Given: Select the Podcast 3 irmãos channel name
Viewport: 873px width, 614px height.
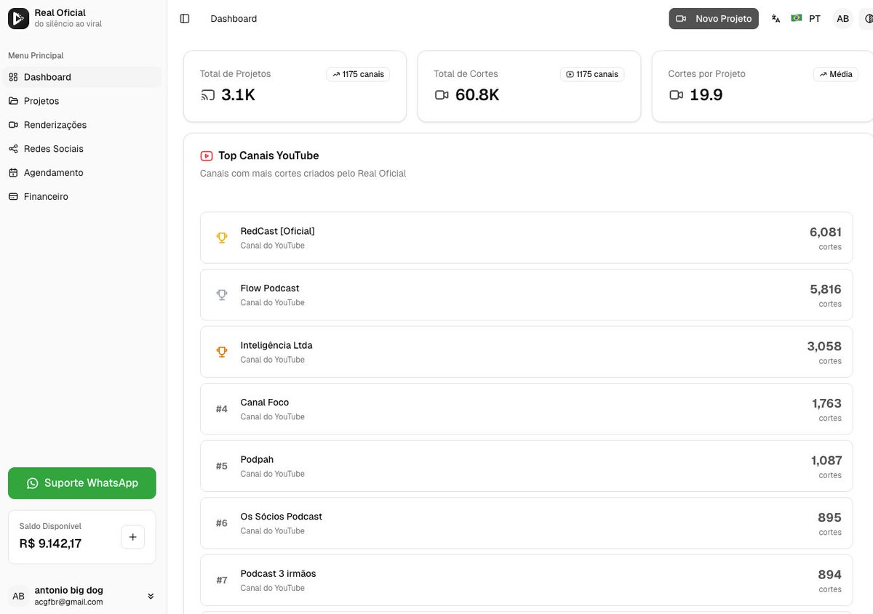Looking at the screenshot, I should (x=279, y=574).
